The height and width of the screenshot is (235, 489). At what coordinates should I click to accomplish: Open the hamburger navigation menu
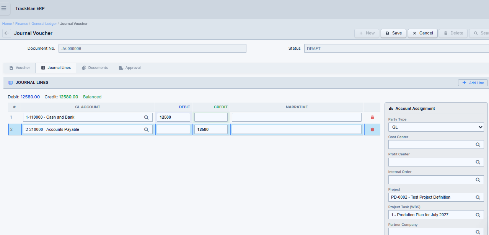4,8
